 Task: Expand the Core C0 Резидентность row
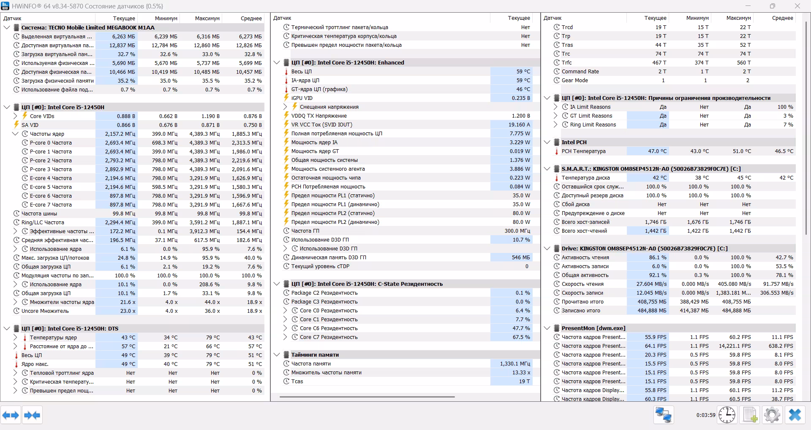click(286, 310)
